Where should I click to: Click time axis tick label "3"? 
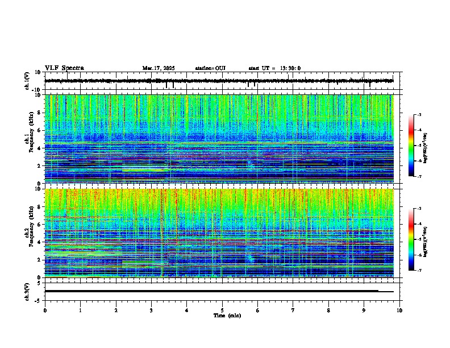coord(152,310)
